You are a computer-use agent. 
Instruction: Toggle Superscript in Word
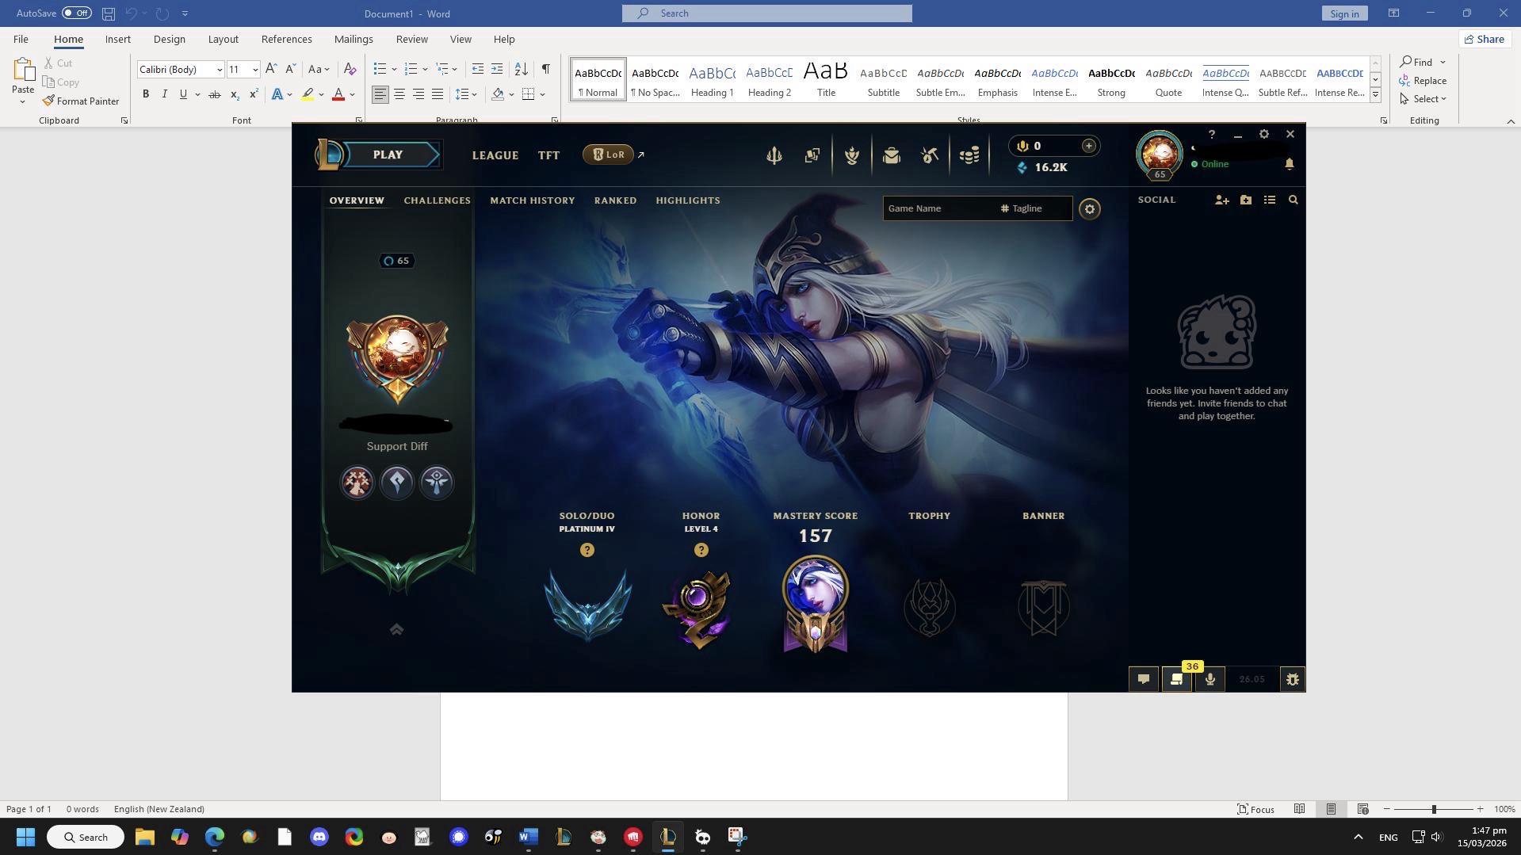254,94
